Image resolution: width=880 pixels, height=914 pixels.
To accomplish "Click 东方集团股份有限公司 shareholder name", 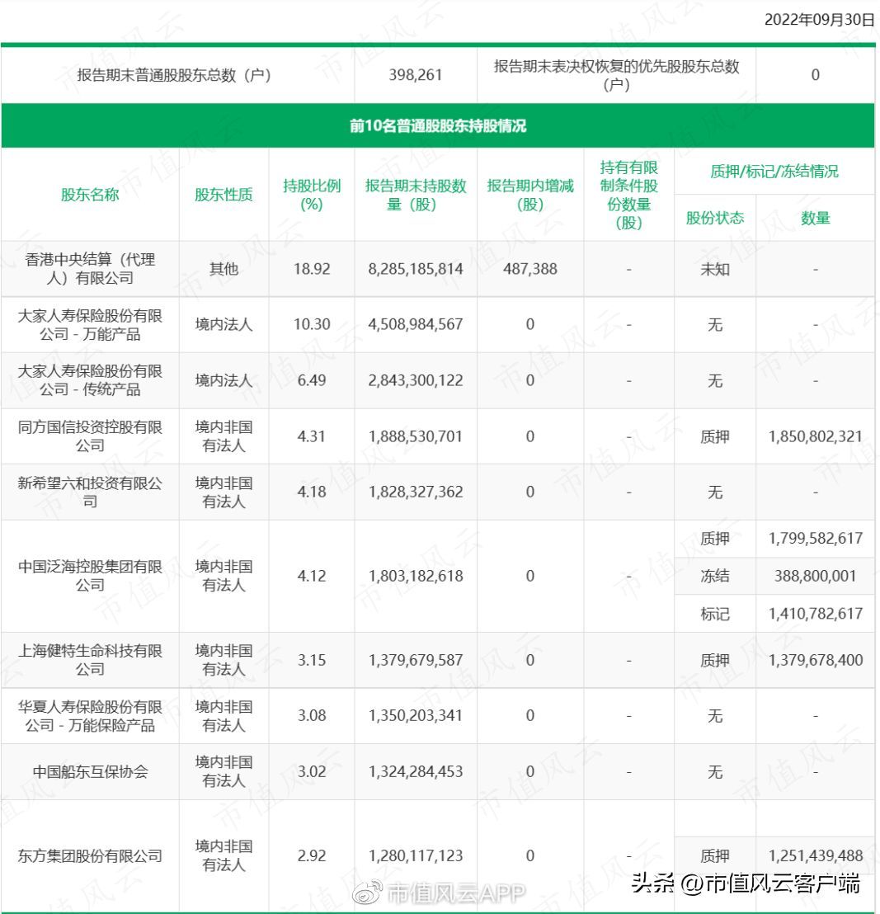I will coord(90,855).
